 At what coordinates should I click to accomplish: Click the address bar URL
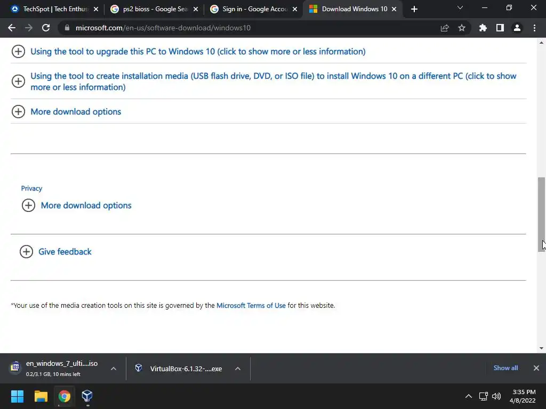[x=163, y=28]
